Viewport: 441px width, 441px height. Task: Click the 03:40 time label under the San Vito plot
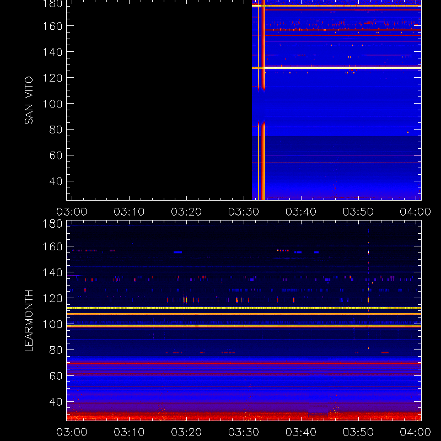[301, 212]
